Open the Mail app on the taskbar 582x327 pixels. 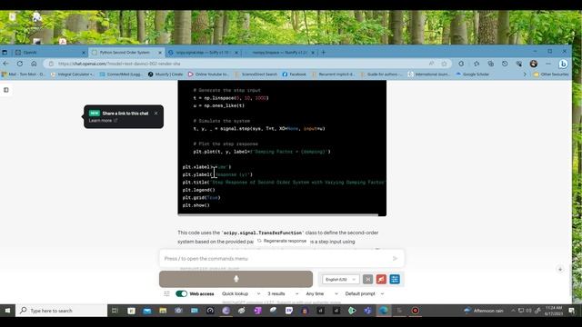(x=147, y=311)
